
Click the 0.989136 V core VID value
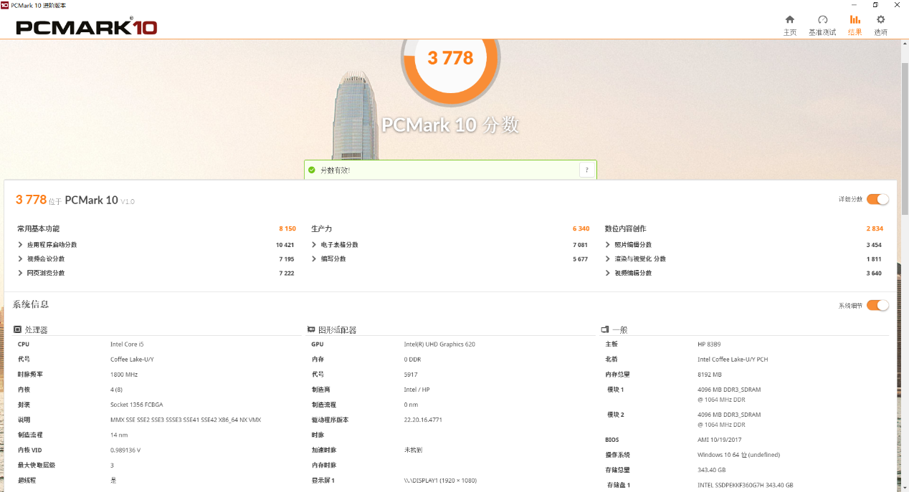(125, 450)
